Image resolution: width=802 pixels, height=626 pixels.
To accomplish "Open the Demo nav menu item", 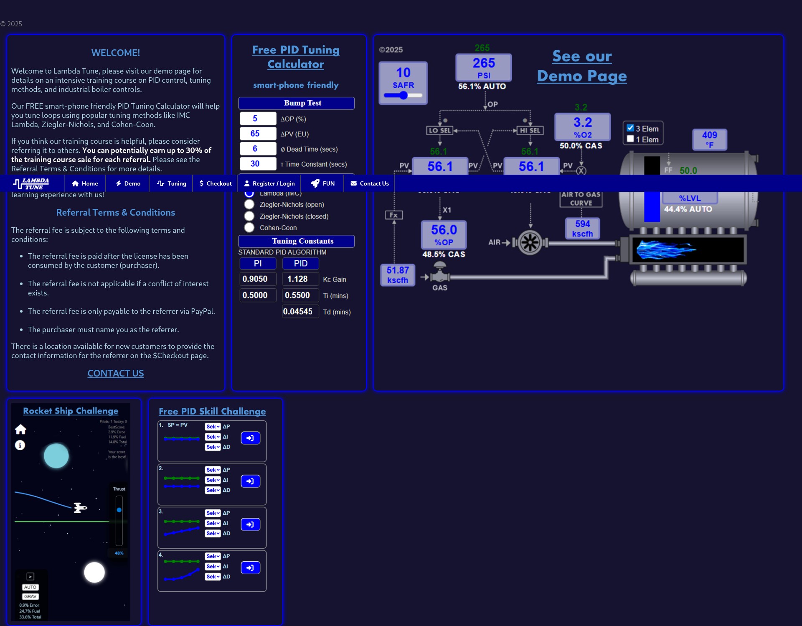I will pos(128,183).
